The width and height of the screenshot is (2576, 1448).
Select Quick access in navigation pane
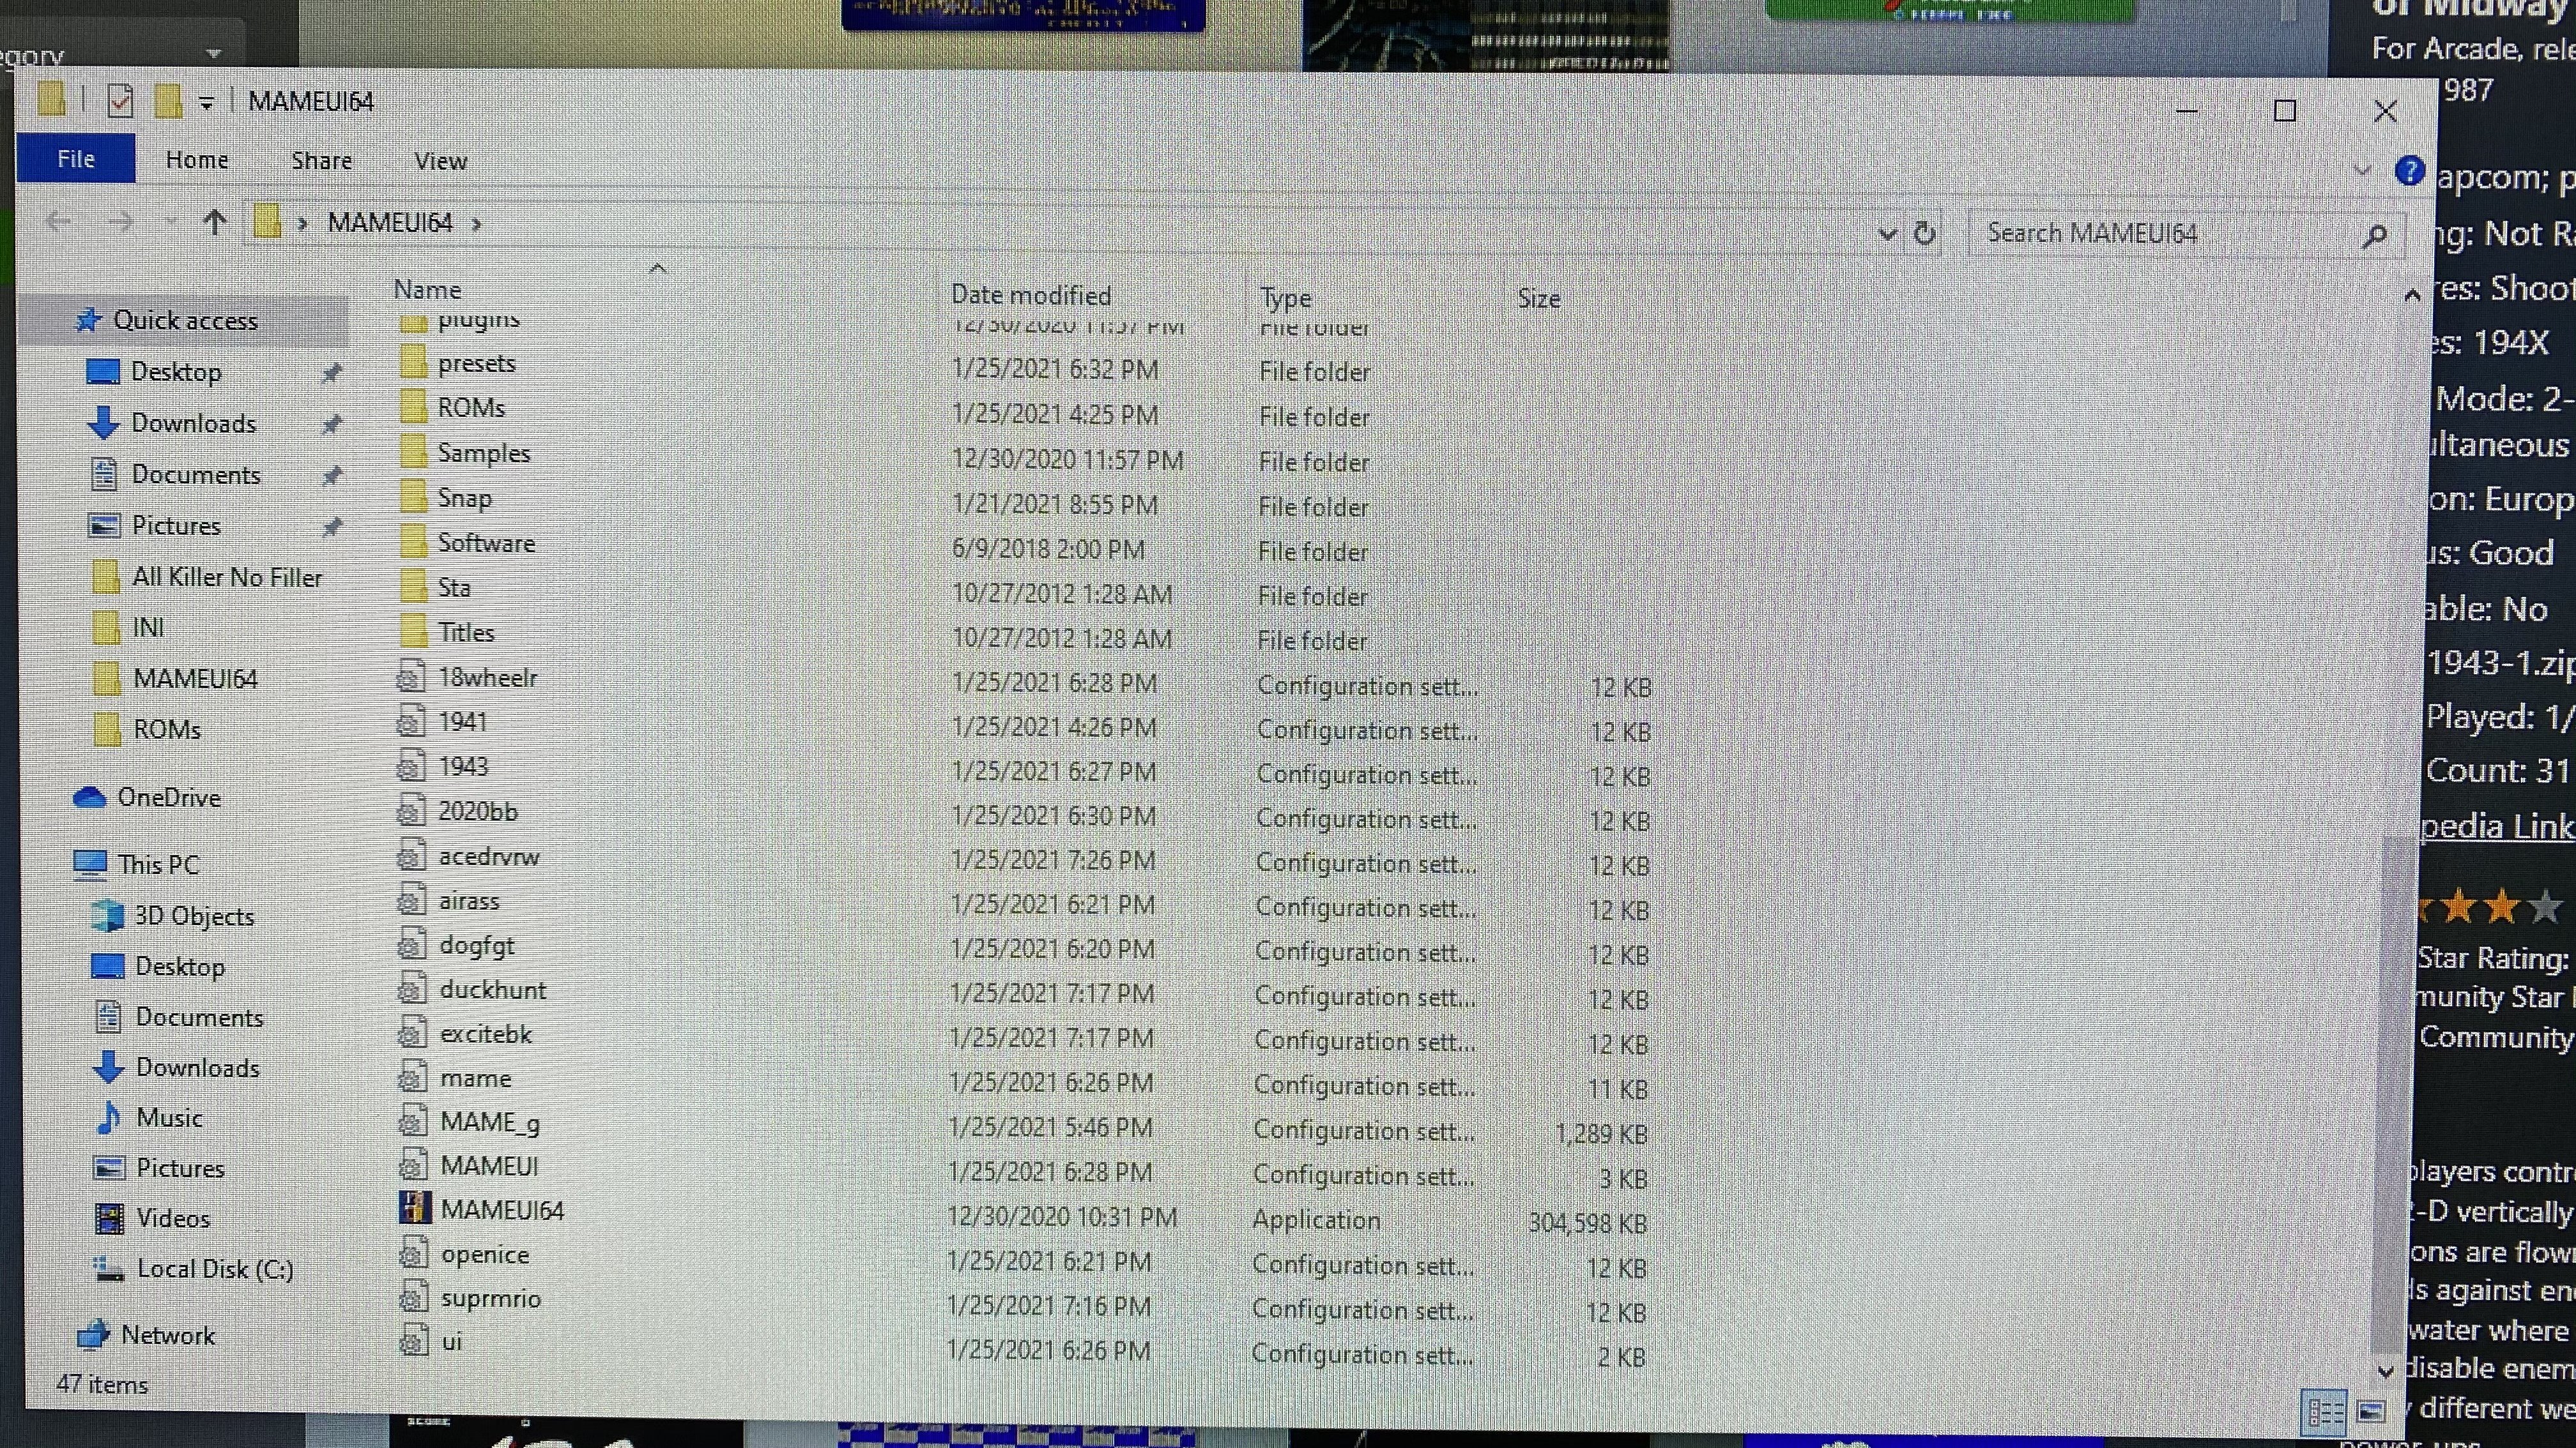(185, 320)
